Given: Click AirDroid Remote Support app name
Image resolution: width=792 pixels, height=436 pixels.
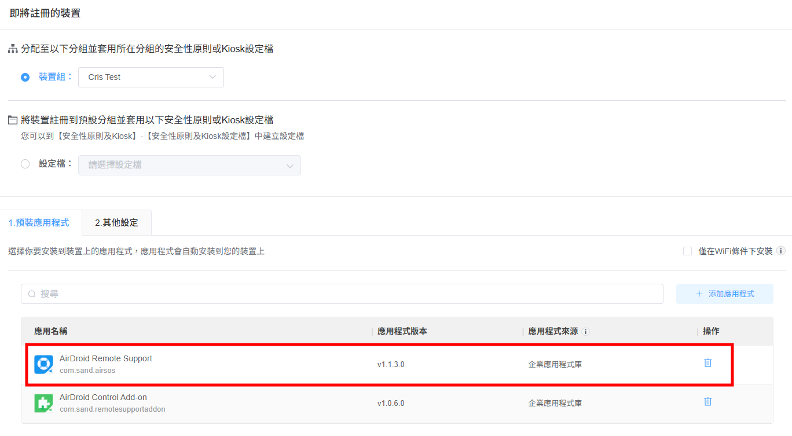Looking at the screenshot, I should 106,358.
